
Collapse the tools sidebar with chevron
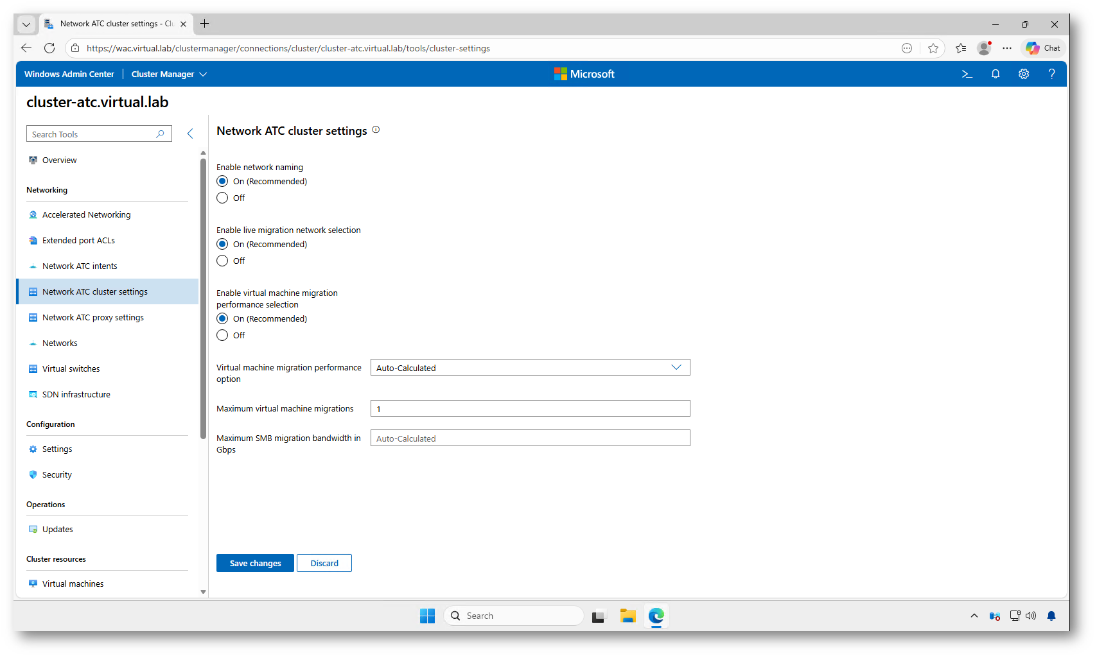[x=190, y=134]
